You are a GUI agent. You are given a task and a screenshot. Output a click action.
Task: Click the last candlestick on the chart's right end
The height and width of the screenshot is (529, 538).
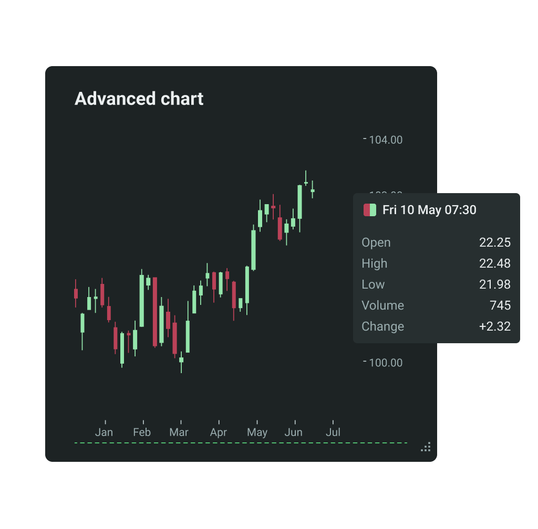click(x=312, y=191)
